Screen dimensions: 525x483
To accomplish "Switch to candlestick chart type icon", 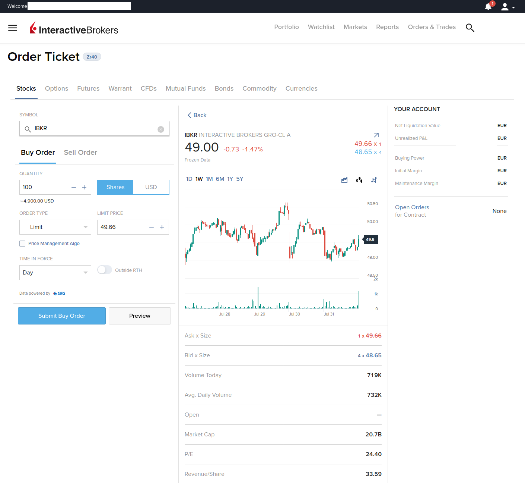I will (x=359, y=180).
